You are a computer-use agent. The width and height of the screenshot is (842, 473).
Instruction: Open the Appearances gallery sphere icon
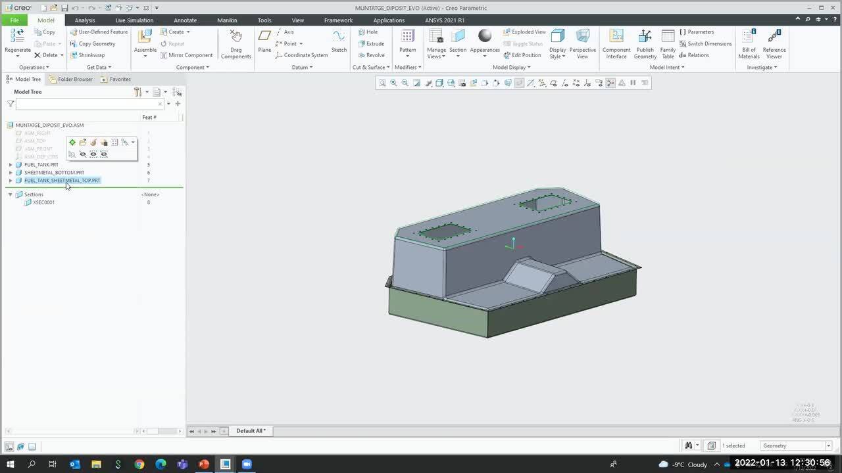(x=485, y=37)
